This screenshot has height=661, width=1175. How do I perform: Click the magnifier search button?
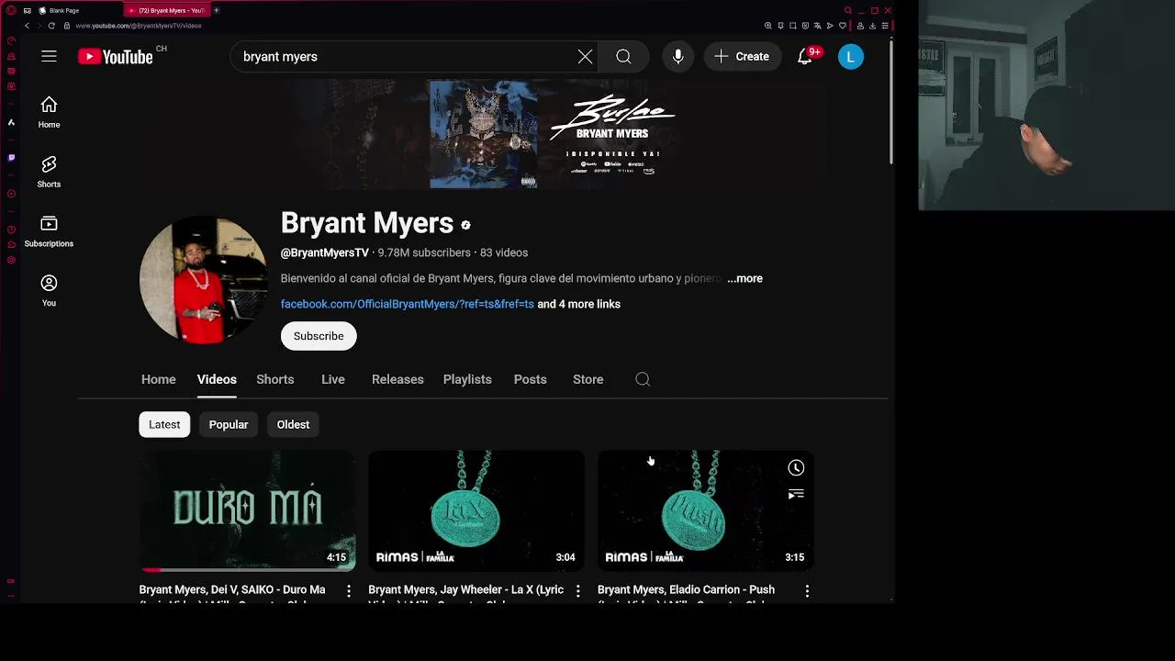coord(623,57)
